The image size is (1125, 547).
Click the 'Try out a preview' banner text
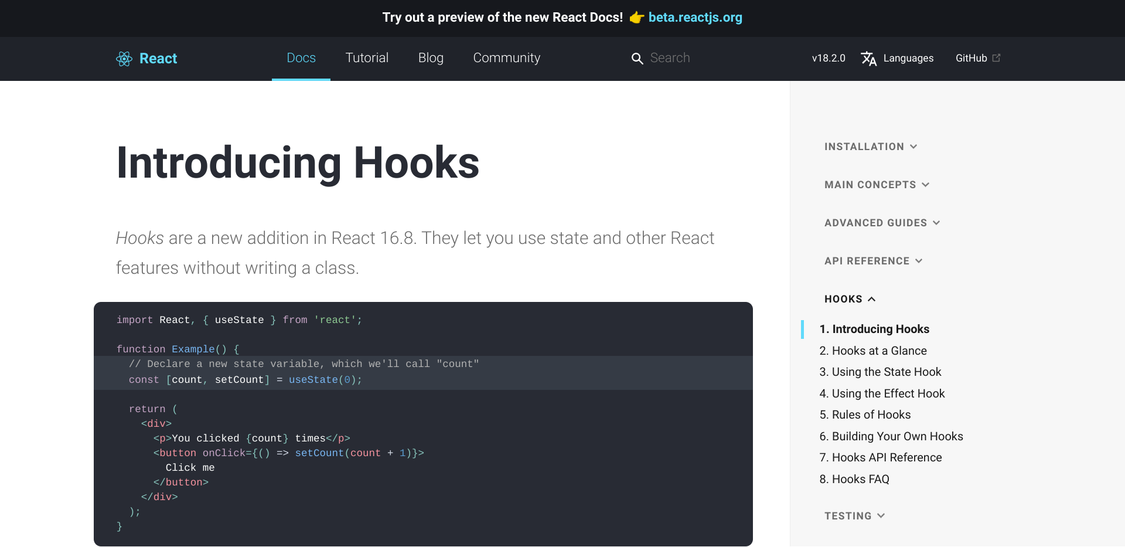coord(503,18)
